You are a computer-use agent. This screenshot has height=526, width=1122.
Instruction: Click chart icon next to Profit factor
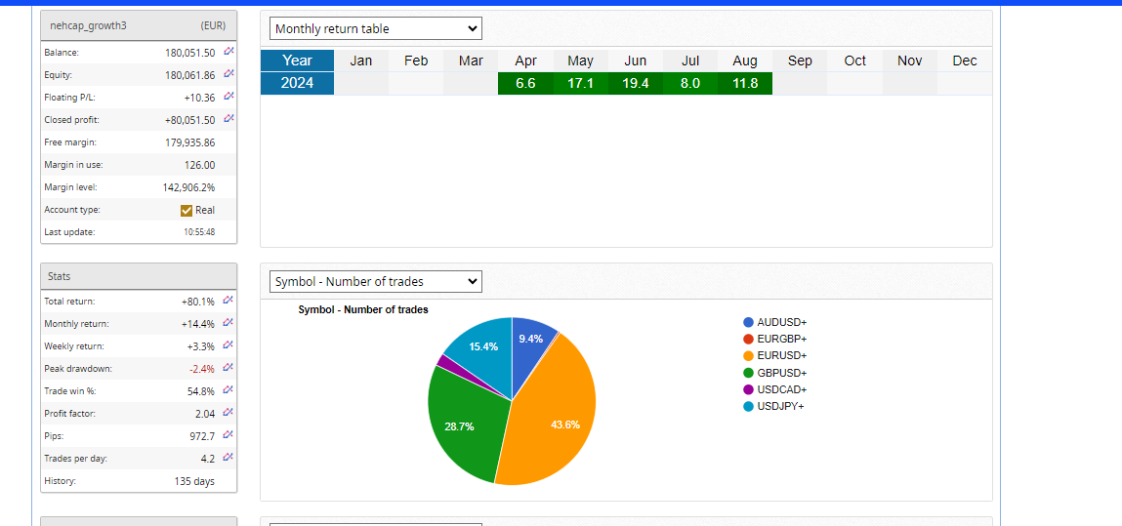point(229,413)
